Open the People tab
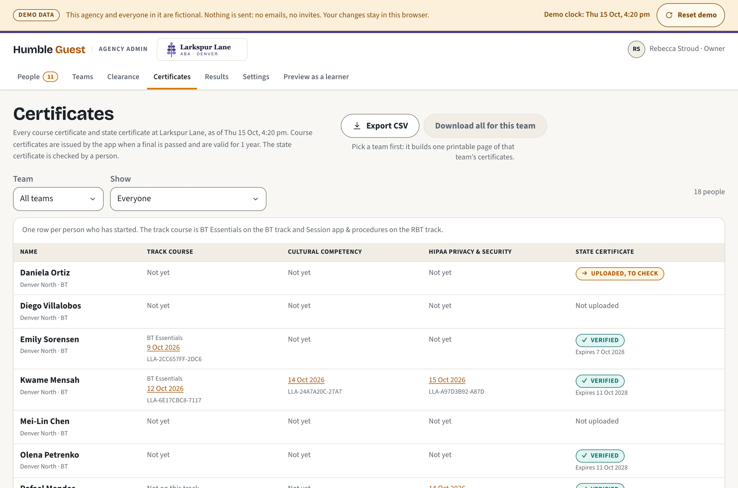Screen dimensions: 738x488 click(37, 77)
